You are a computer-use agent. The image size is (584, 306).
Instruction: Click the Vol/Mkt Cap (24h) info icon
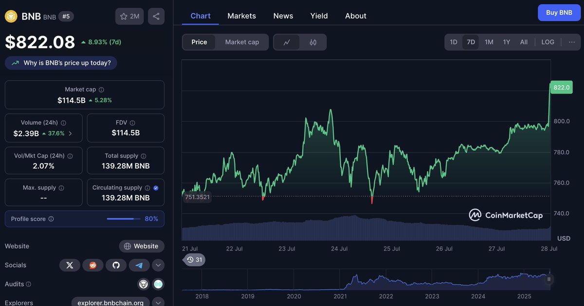pyautogui.click(x=70, y=156)
